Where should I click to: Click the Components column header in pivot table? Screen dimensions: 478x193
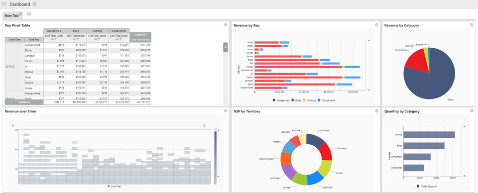coord(119,31)
